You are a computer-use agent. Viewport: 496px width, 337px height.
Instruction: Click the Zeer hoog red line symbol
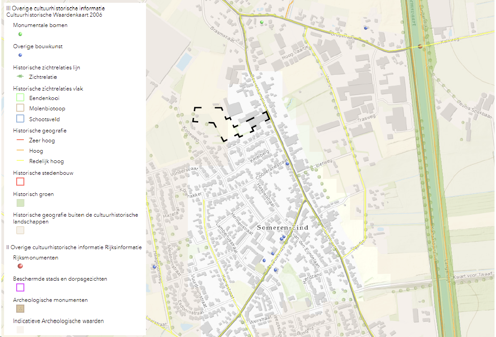pyautogui.click(x=19, y=140)
